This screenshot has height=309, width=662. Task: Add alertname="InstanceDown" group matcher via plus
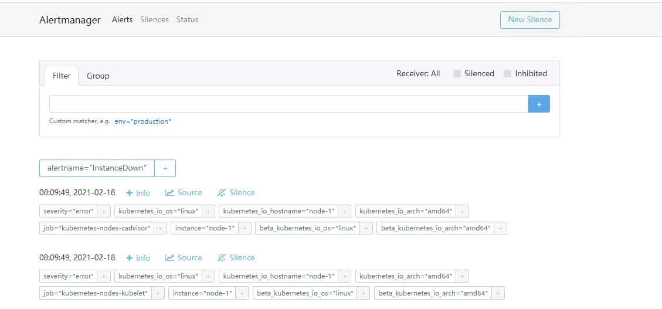pyautogui.click(x=165, y=168)
